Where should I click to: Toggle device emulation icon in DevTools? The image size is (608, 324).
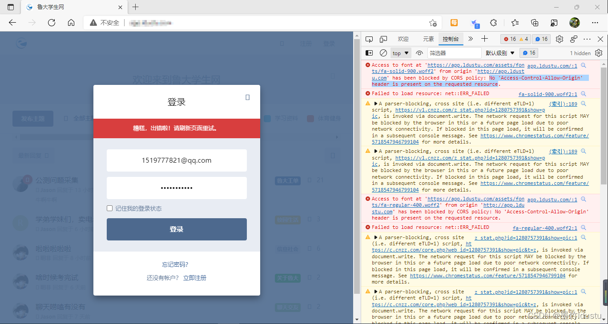(x=383, y=39)
